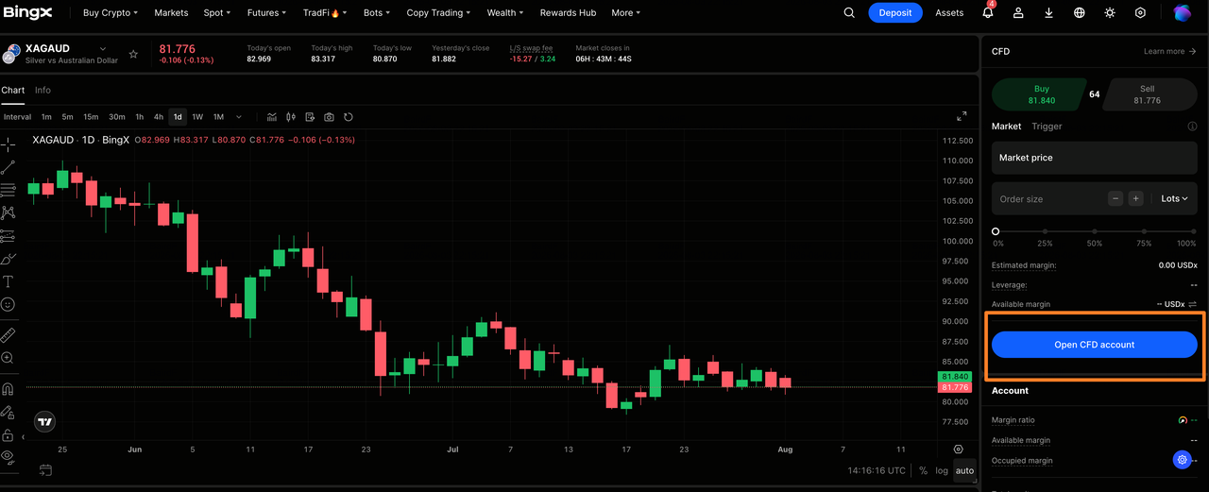Open Assets in the header
The image size is (1209, 492).
949,13
